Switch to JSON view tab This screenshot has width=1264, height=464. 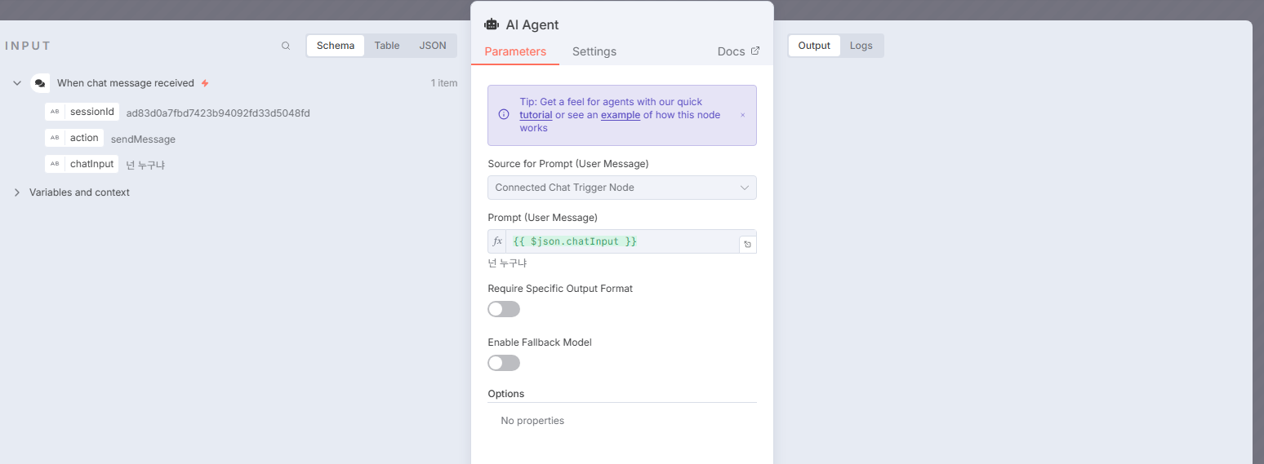pos(433,46)
